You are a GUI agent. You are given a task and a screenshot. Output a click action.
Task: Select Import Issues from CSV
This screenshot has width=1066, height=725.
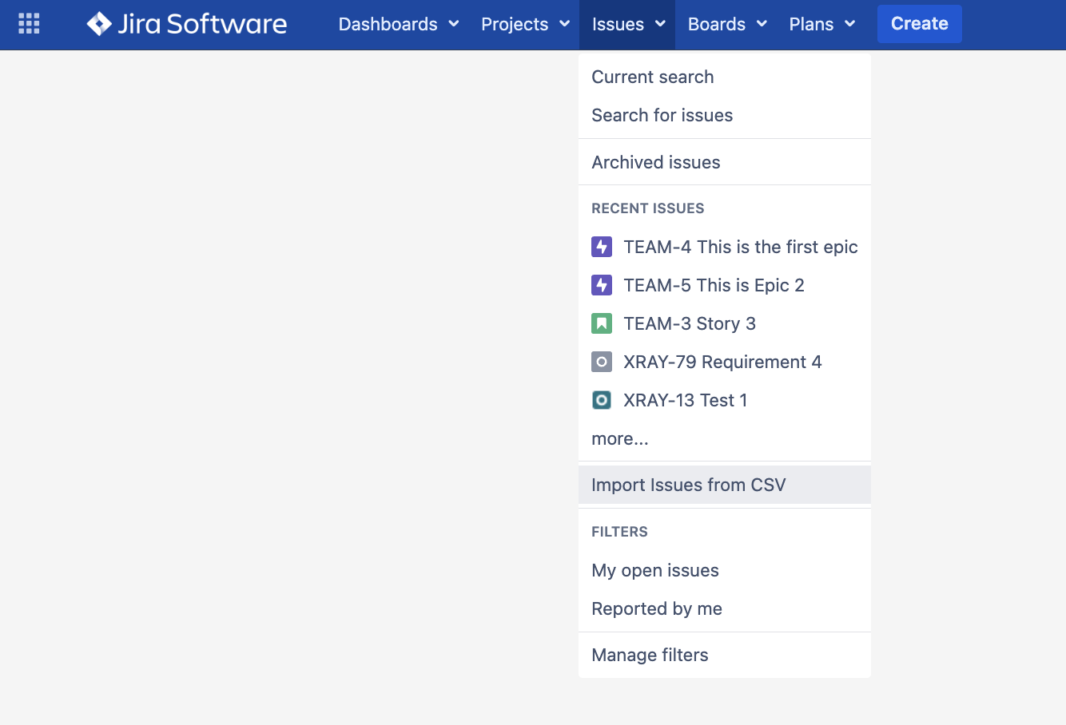688,485
